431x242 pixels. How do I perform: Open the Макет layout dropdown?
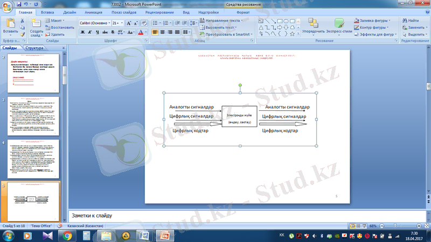pyautogui.click(x=55, y=20)
